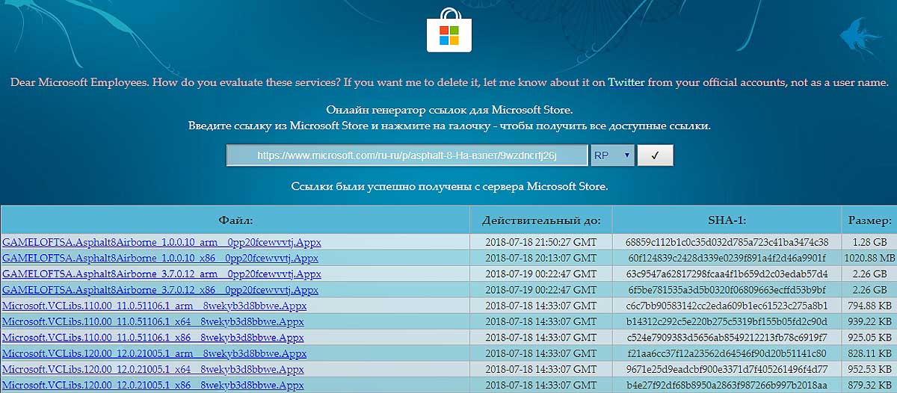Click the Файл column header
The image size is (897, 393).
[235, 220]
